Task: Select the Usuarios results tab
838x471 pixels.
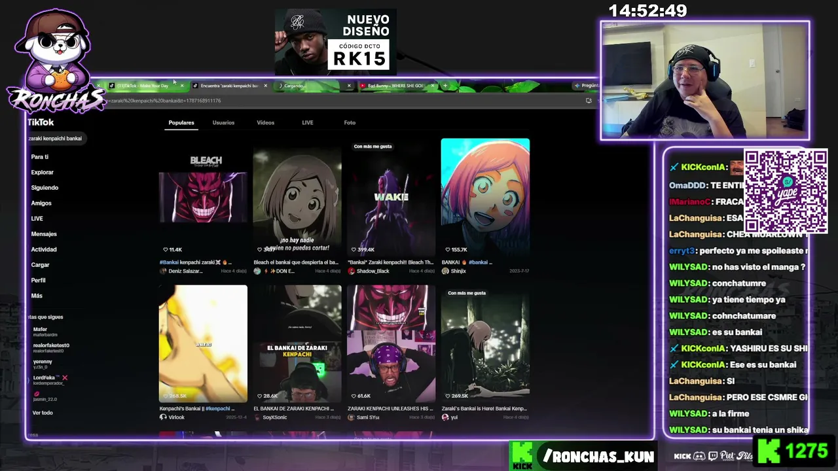Action: pos(223,123)
